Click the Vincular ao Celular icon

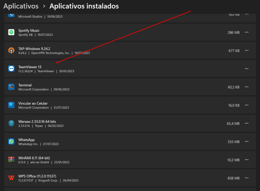11,105
